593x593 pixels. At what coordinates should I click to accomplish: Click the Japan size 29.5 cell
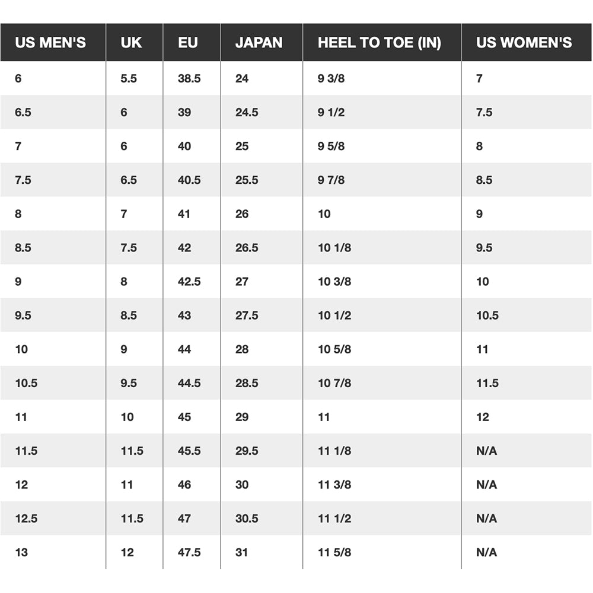(x=247, y=451)
